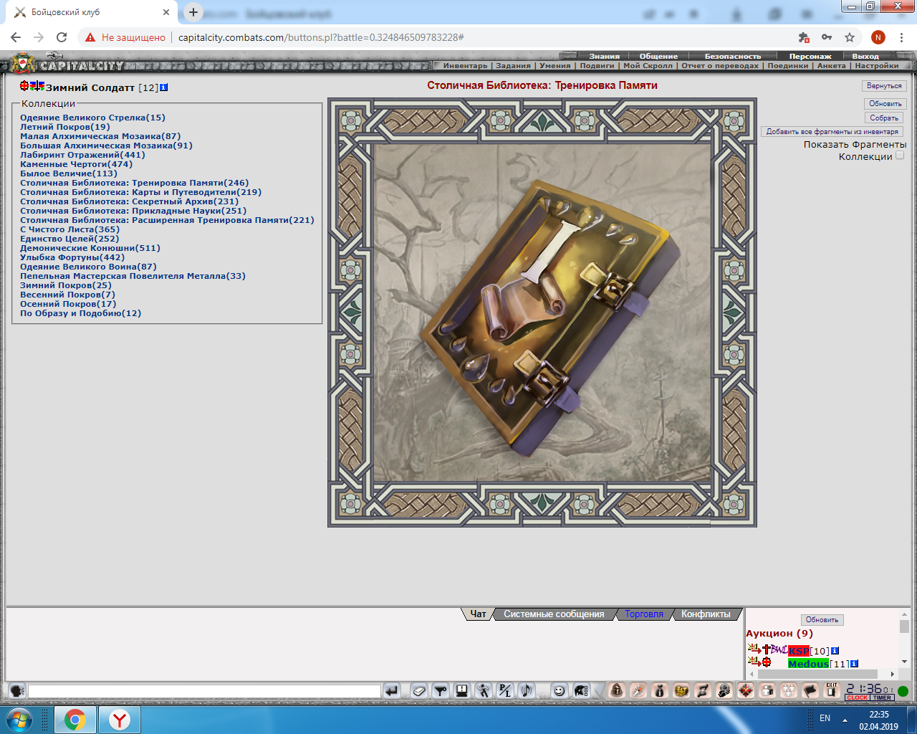
Task: Click Обновить button under Вернуться
Action: click(x=885, y=104)
